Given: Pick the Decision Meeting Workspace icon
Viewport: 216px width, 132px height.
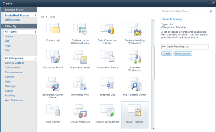Looking at the screenshot, I should click(135, 29).
